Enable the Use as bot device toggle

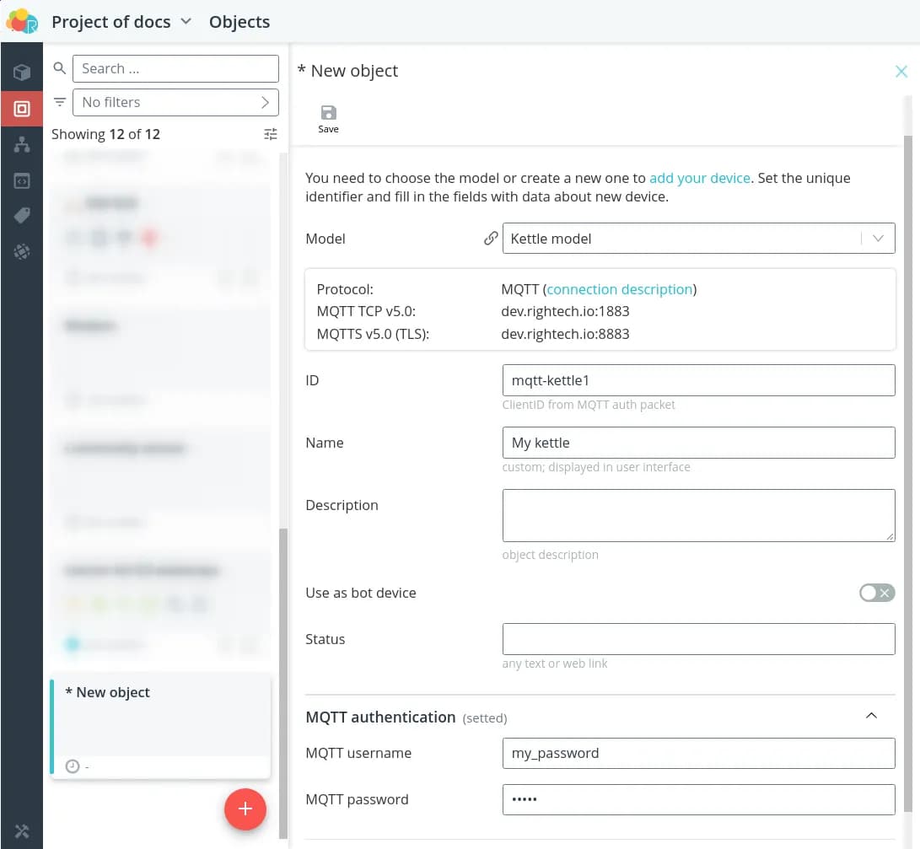876,593
